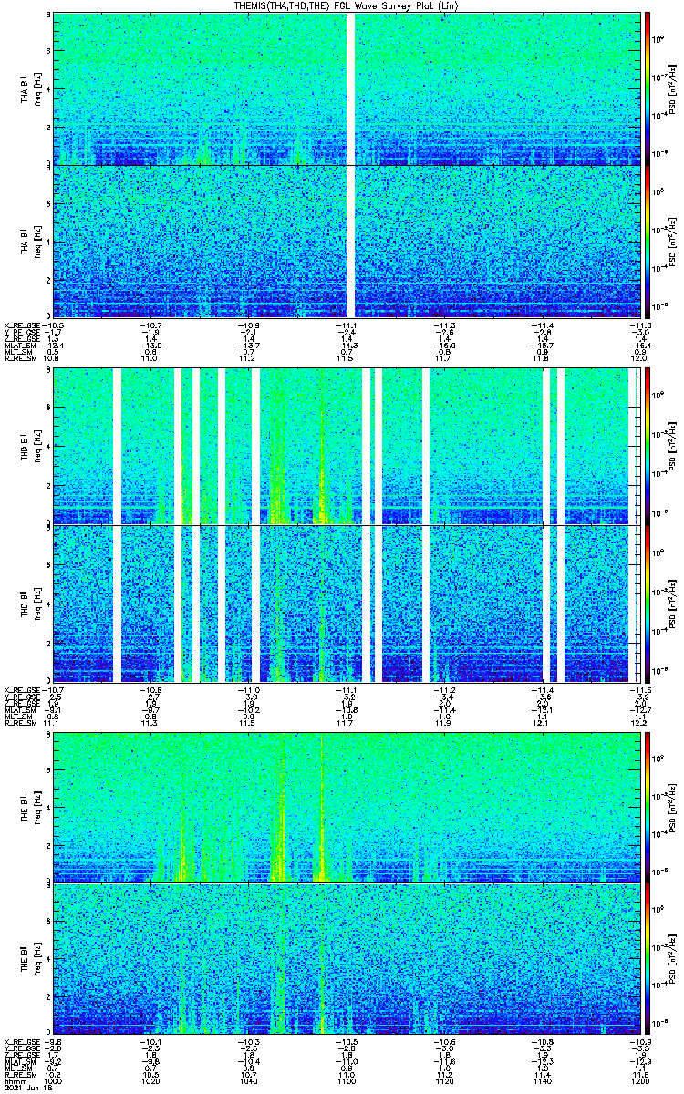Screen dimensions: 684x1094
Task: Click the 'THE B∥ freq [Hz]' axis label
Action: click(x=31, y=959)
